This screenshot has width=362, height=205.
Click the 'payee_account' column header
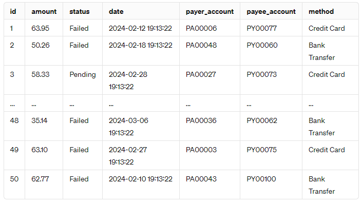point(271,11)
